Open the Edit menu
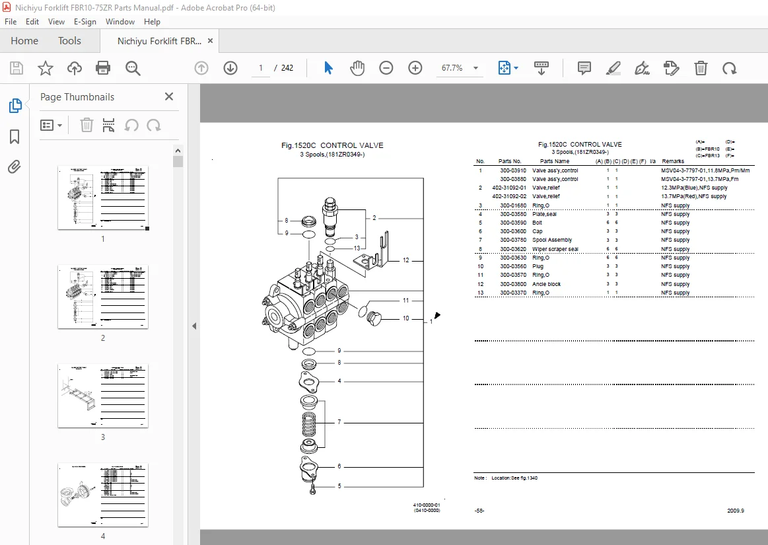 coord(32,22)
